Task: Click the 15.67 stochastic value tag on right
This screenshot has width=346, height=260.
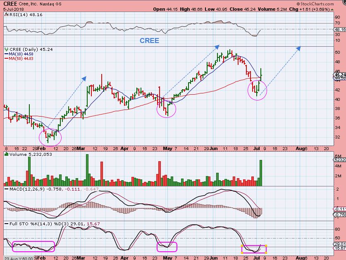Action: tap(340, 248)
